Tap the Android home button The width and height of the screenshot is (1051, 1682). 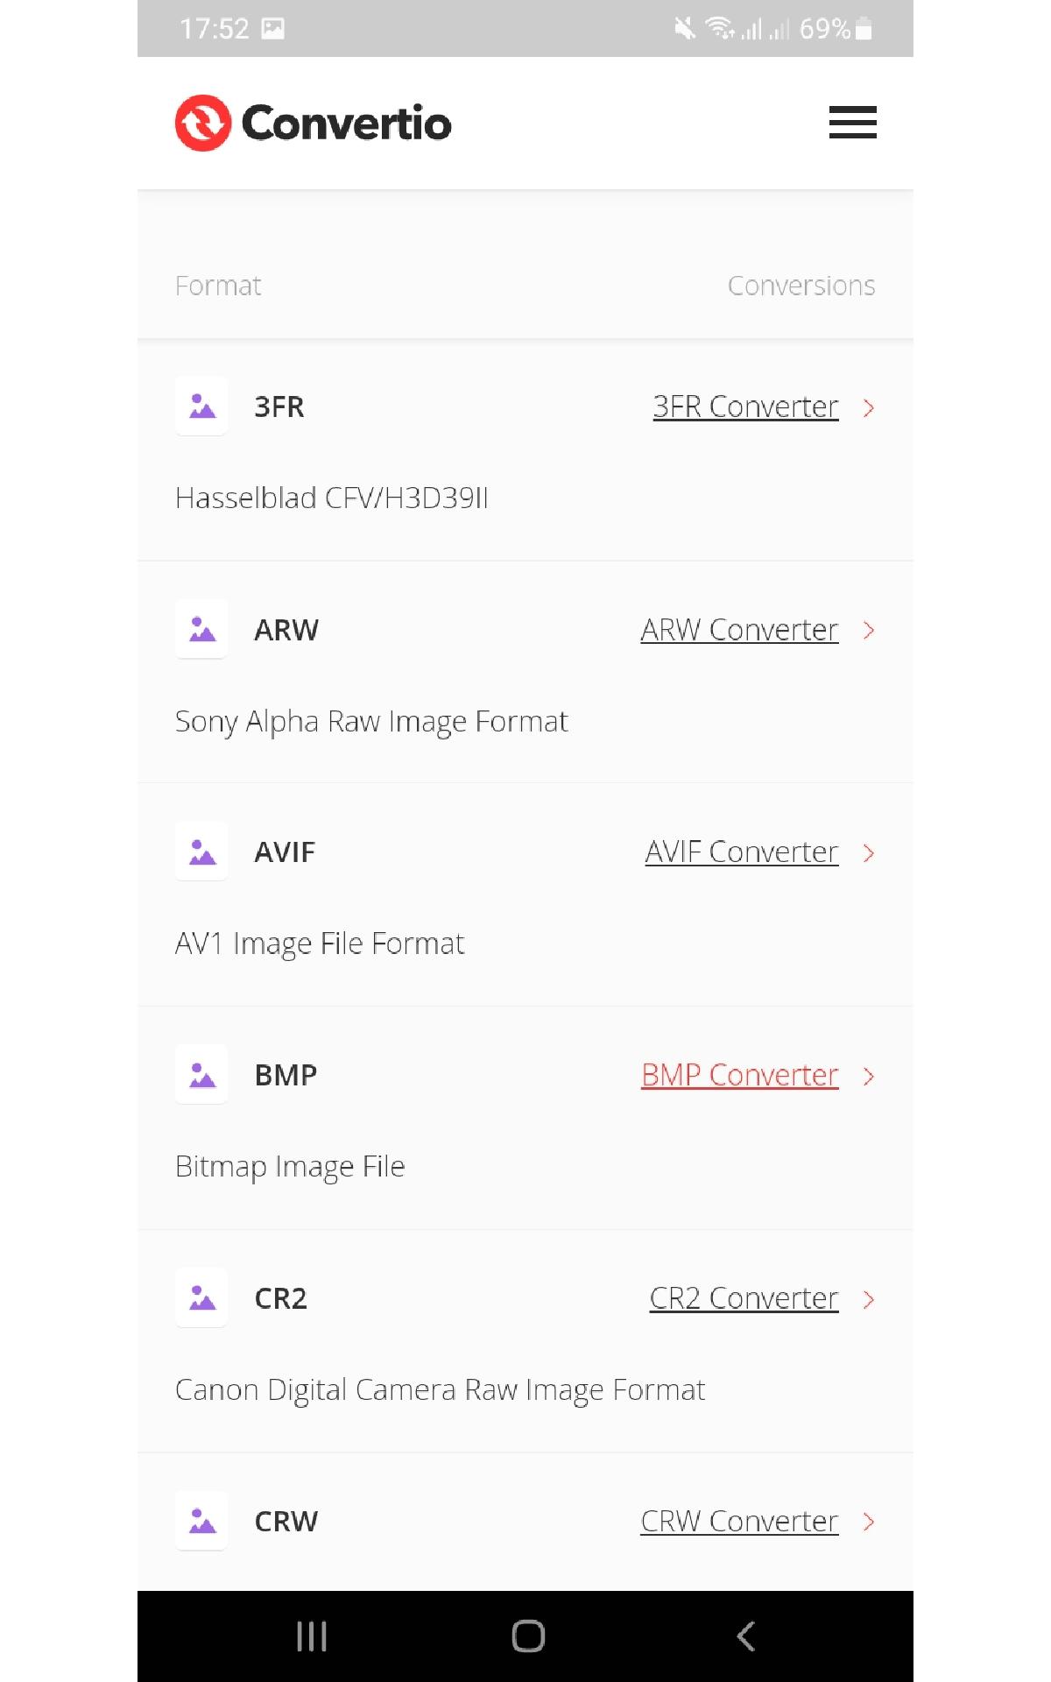[528, 1636]
